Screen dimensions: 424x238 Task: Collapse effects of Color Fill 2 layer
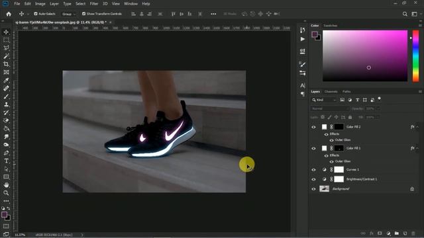(417, 127)
